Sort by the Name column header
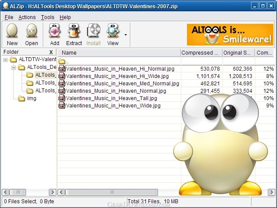 (x=119, y=53)
